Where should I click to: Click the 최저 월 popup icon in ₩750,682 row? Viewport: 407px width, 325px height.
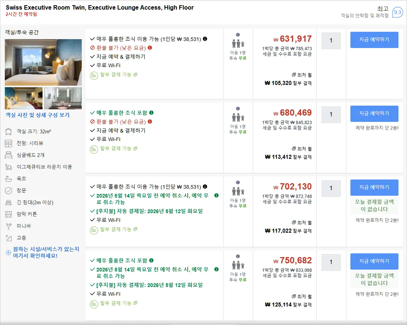(x=294, y=296)
